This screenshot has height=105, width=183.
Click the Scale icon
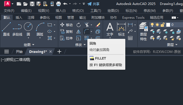click(x=78, y=38)
